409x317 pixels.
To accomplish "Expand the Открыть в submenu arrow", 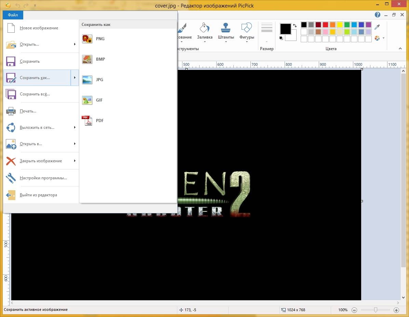I will point(75,144).
